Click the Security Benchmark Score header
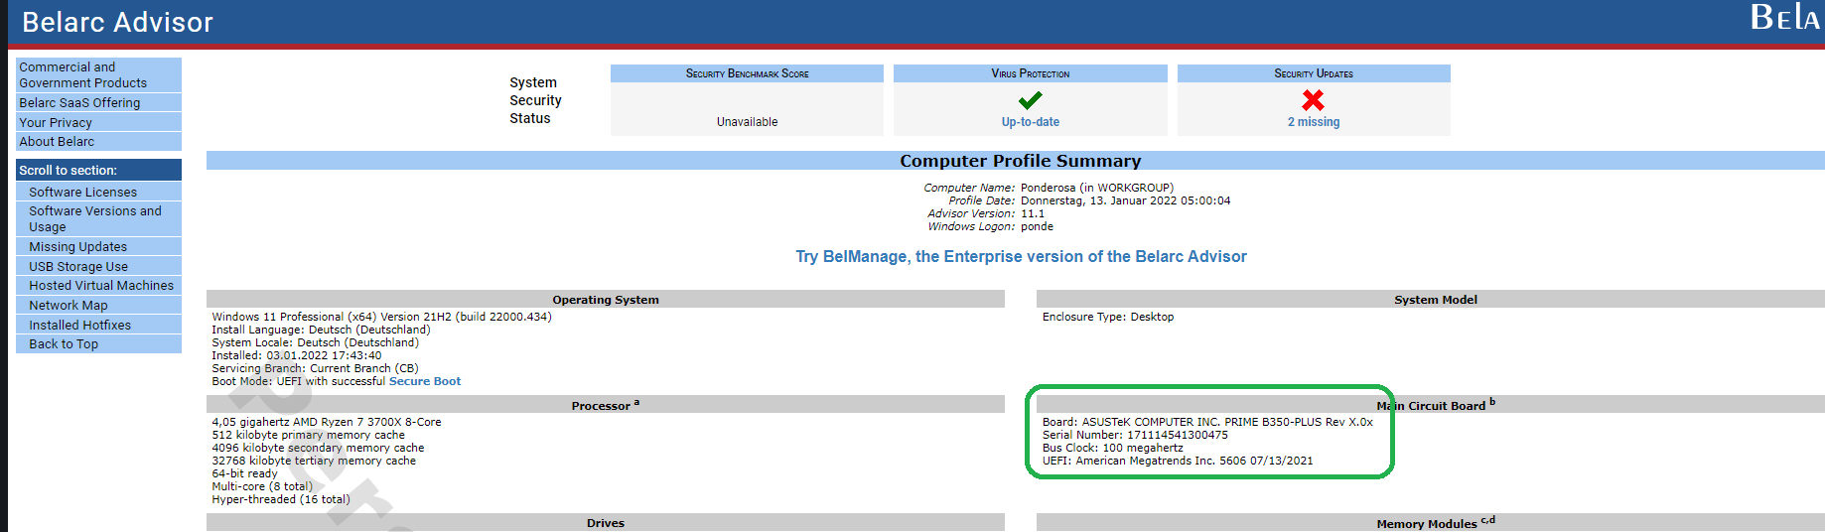Viewport: 1825px width, 532px height. [x=747, y=73]
